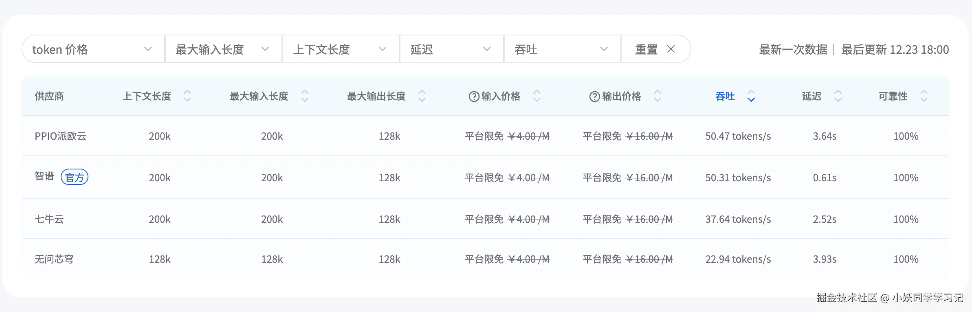Image resolution: width=972 pixels, height=312 pixels.
Task: Expand the 延迟 filter dropdown
Action: point(451,49)
